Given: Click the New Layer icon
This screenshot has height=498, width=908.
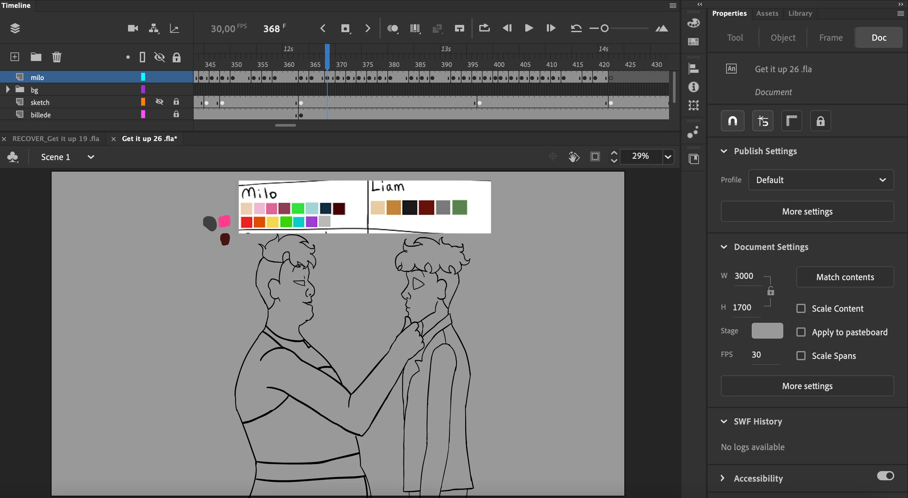Looking at the screenshot, I should click(x=15, y=57).
